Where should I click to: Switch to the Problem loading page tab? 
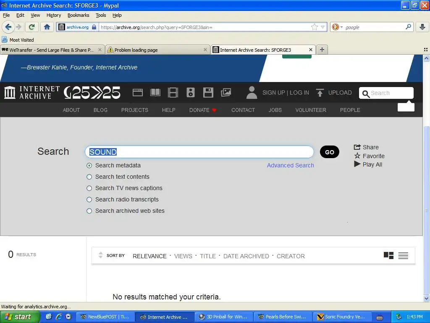click(x=157, y=50)
